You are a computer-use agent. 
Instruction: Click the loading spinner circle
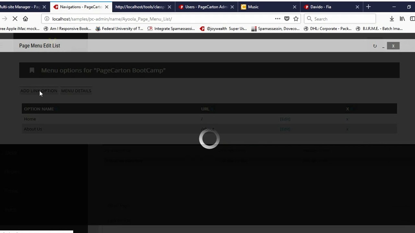(x=209, y=139)
